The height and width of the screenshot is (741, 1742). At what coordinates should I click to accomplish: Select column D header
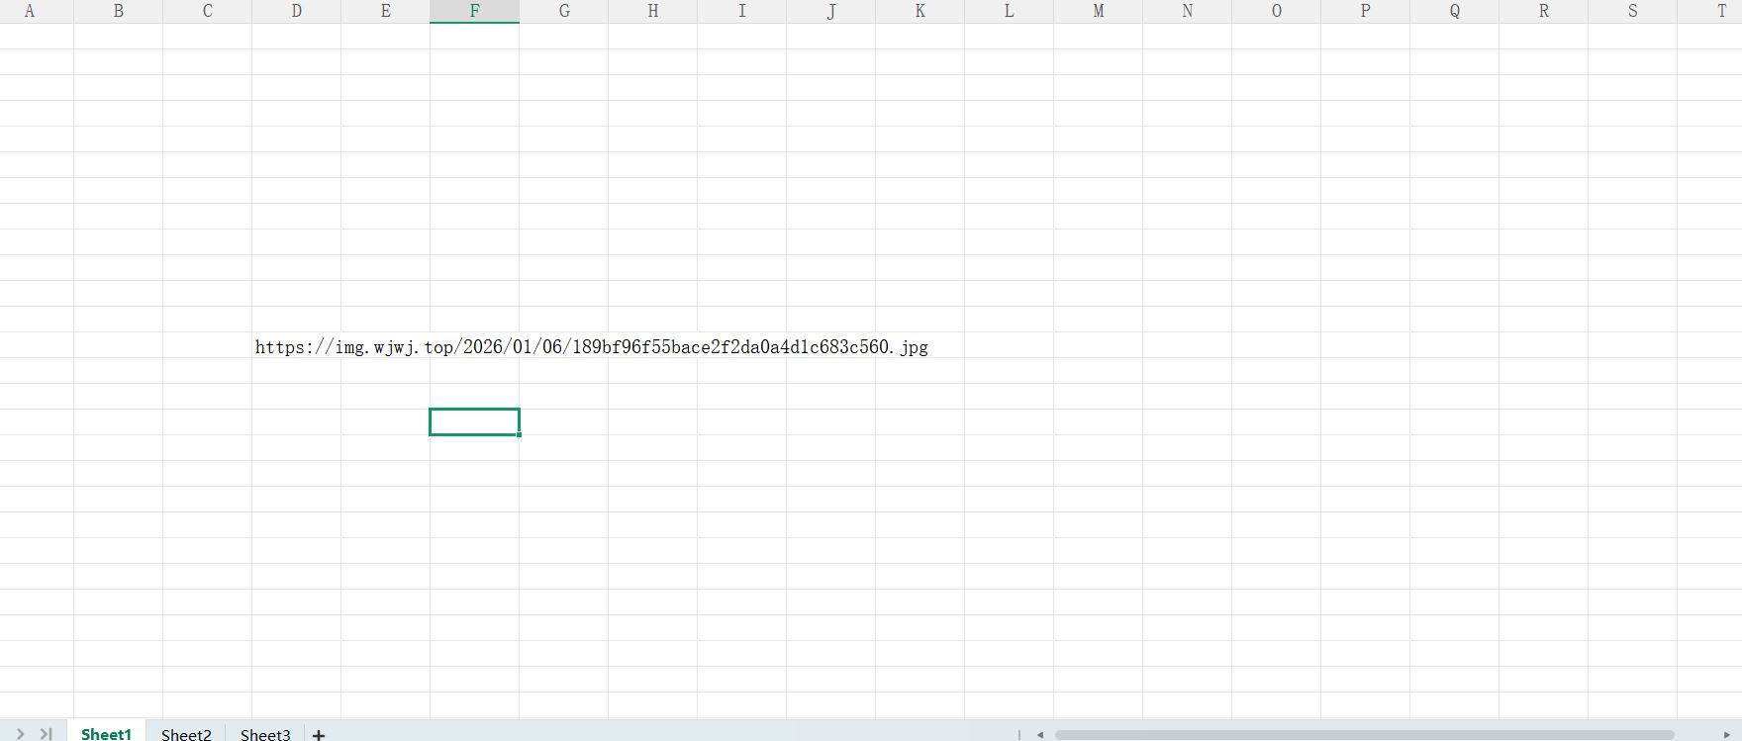pyautogui.click(x=296, y=11)
